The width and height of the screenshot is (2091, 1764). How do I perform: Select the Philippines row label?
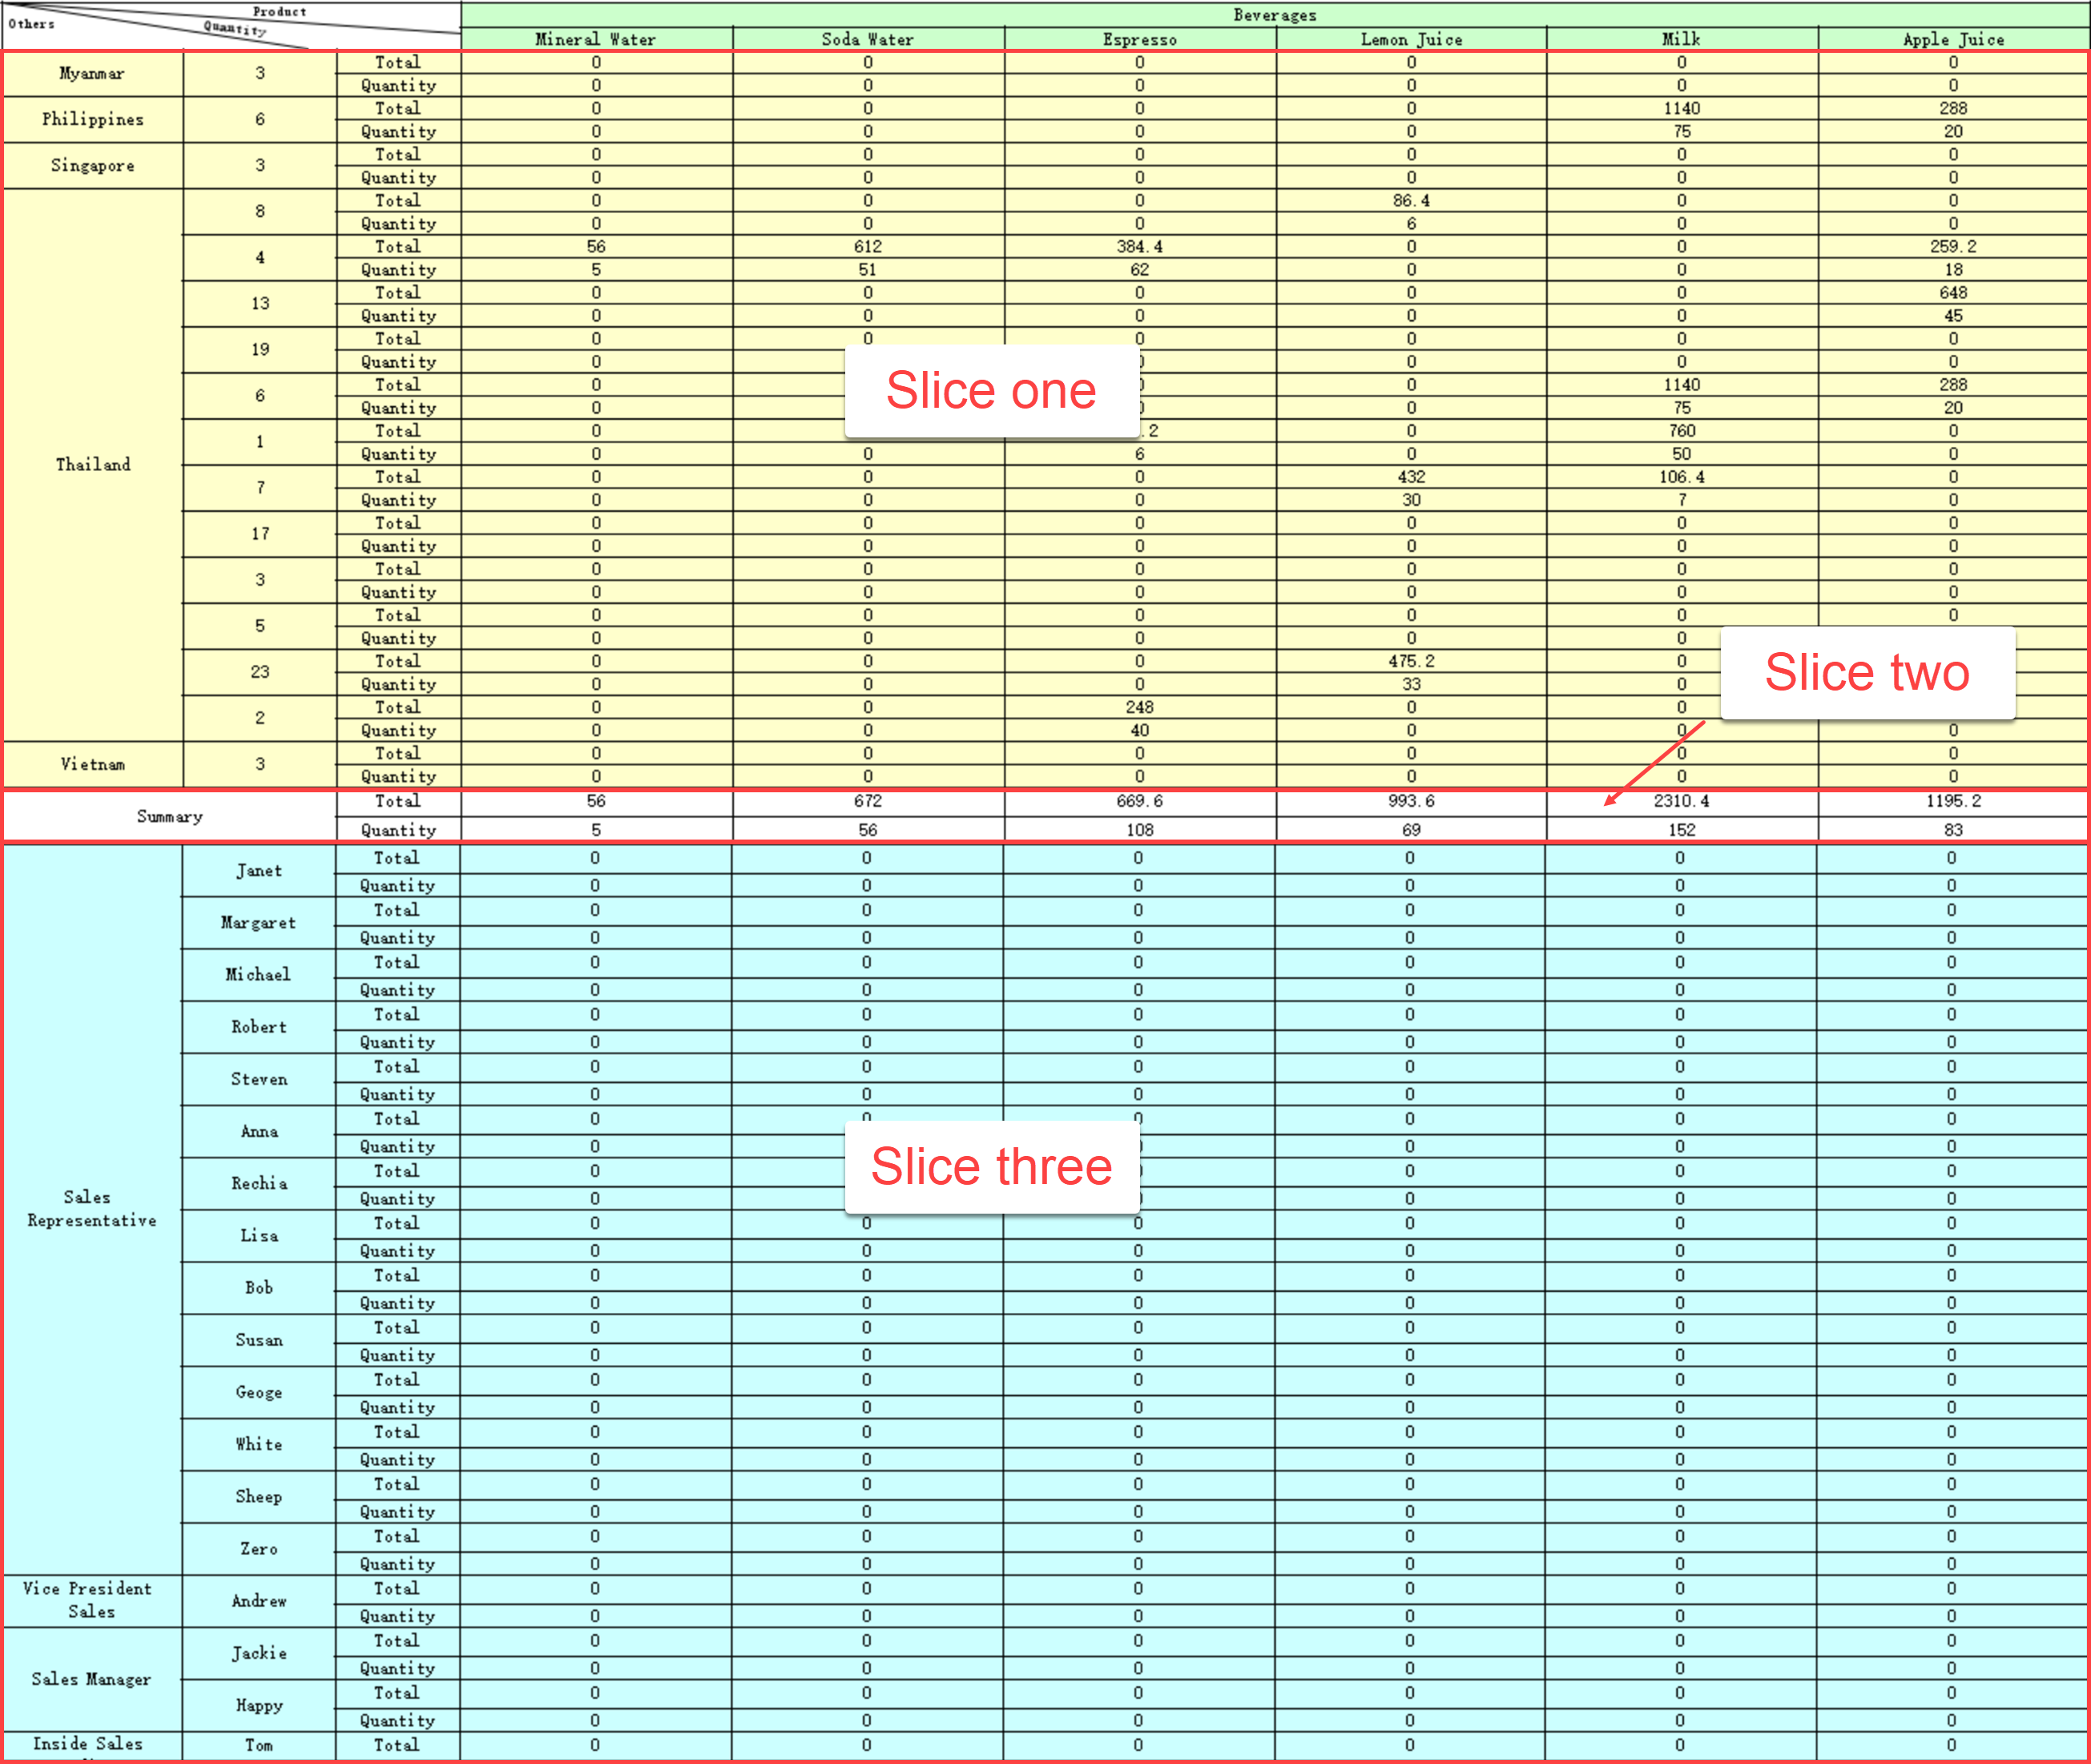click(92, 119)
